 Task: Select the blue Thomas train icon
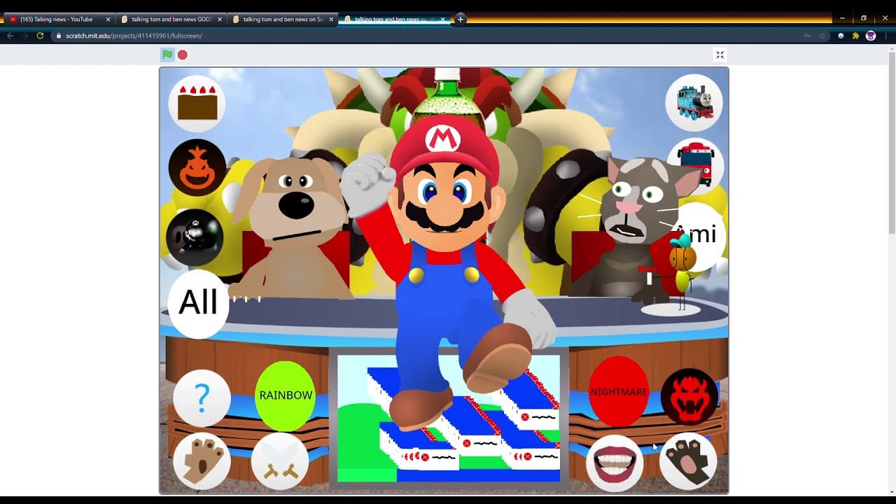tap(694, 102)
